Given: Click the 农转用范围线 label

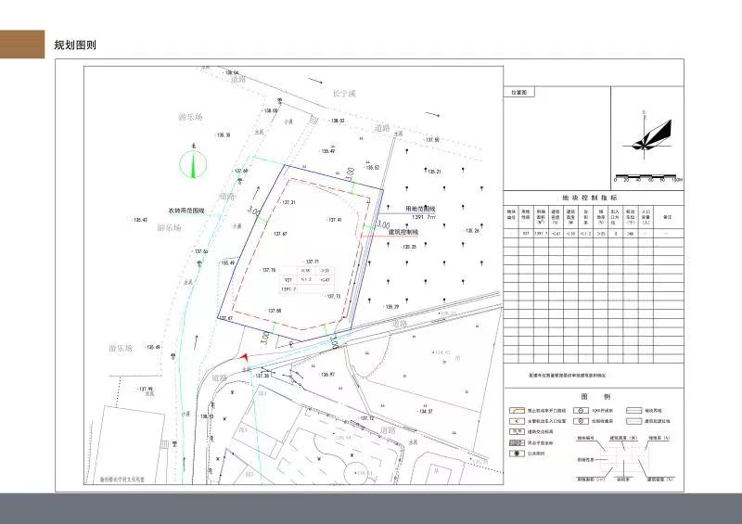Looking at the screenshot, I should point(192,211).
